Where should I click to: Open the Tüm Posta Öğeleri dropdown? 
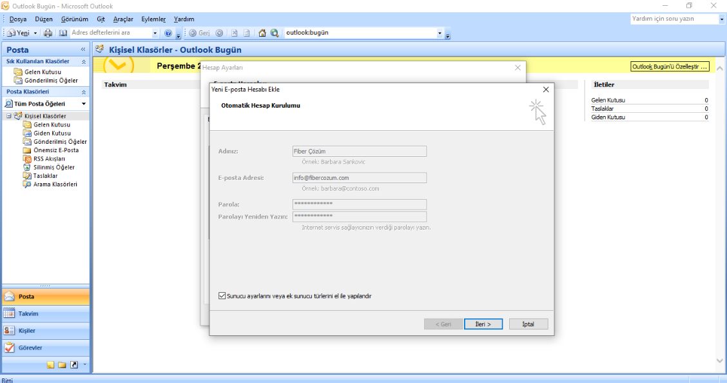click(x=83, y=104)
